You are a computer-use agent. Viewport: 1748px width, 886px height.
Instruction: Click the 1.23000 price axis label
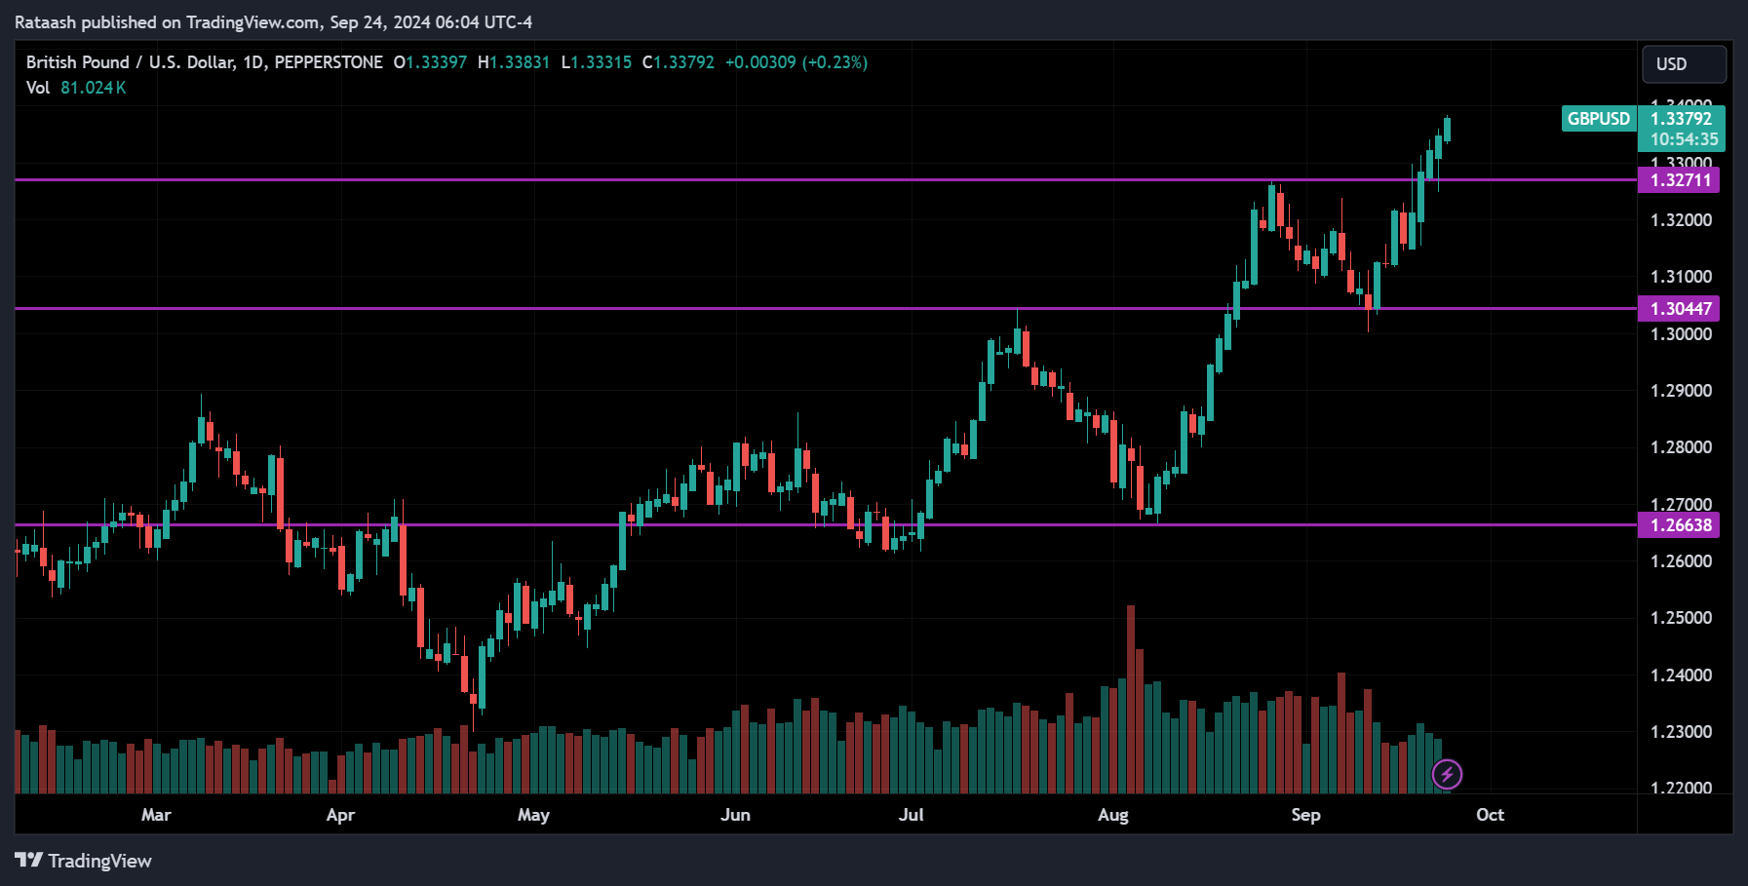coord(1681,732)
